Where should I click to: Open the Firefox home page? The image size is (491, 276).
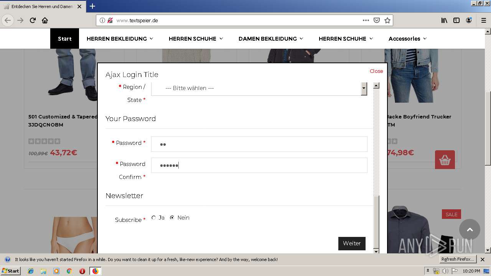45,20
